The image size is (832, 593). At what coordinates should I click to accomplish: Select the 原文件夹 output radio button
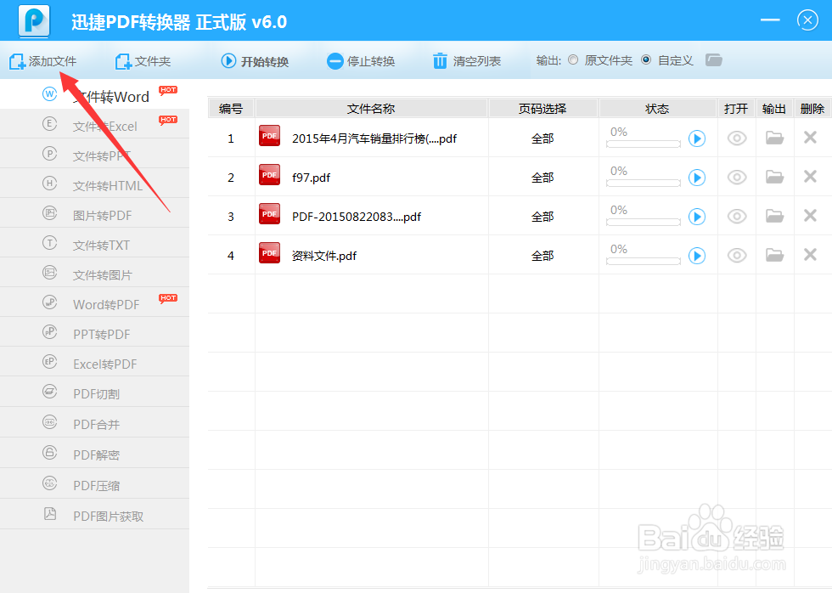(573, 60)
